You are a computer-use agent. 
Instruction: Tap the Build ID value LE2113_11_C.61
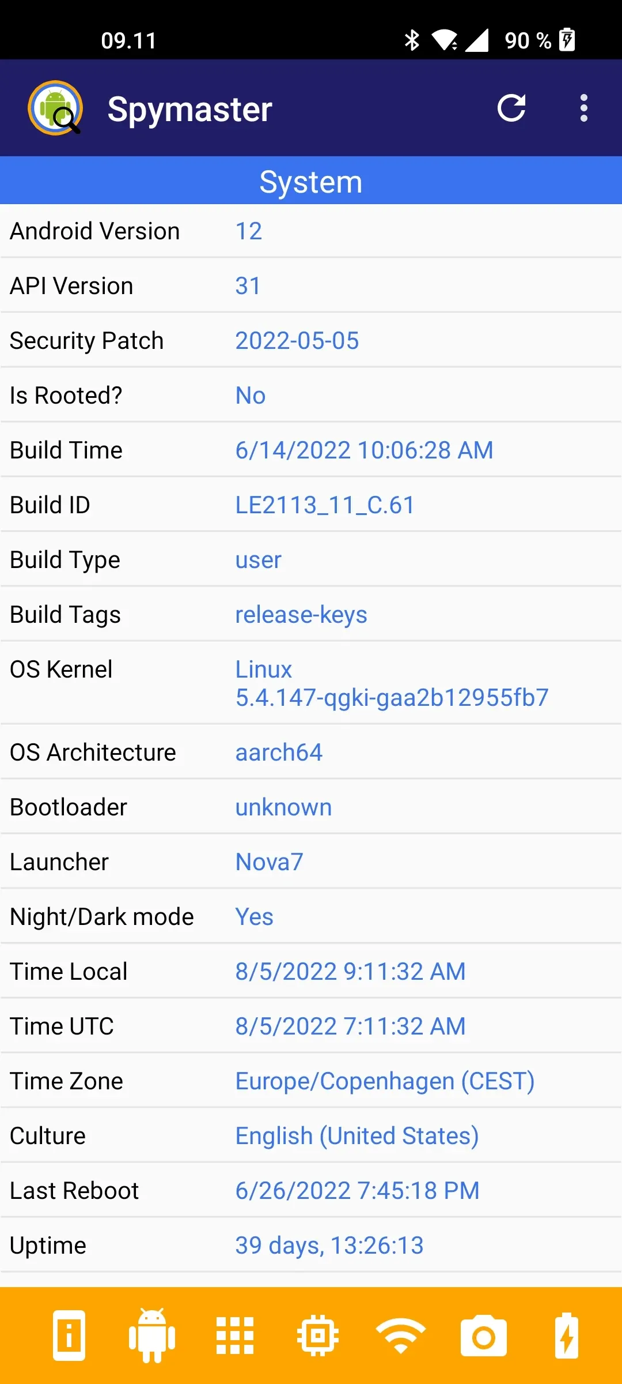pyautogui.click(x=325, y=505)
